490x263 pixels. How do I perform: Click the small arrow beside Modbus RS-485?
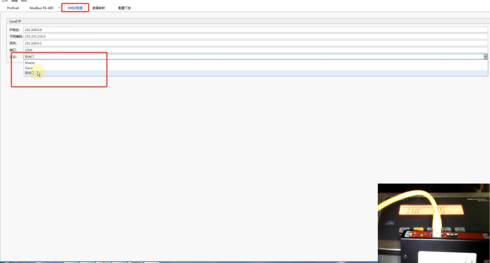click(59, 8)
